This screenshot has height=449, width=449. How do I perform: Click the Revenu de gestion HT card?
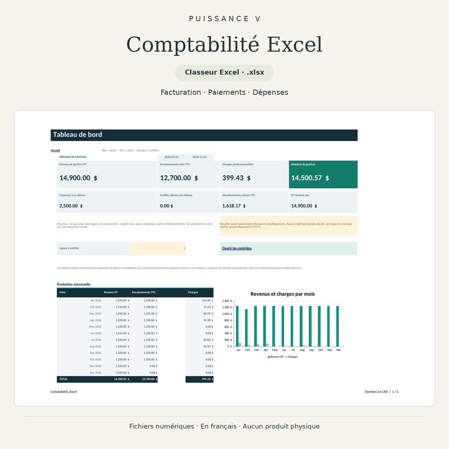(107, 174)
